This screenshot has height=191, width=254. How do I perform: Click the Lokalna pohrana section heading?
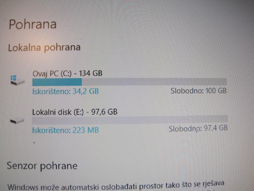pos(44,48)
